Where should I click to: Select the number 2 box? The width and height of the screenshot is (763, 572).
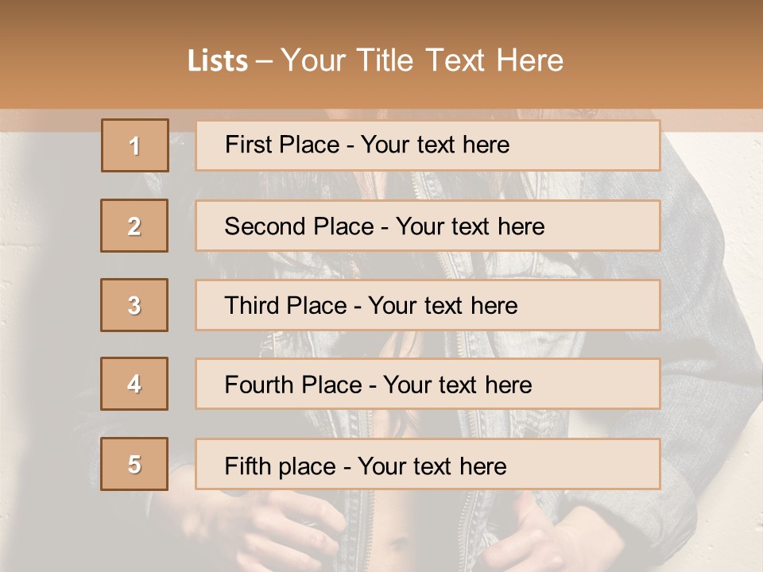134,226
